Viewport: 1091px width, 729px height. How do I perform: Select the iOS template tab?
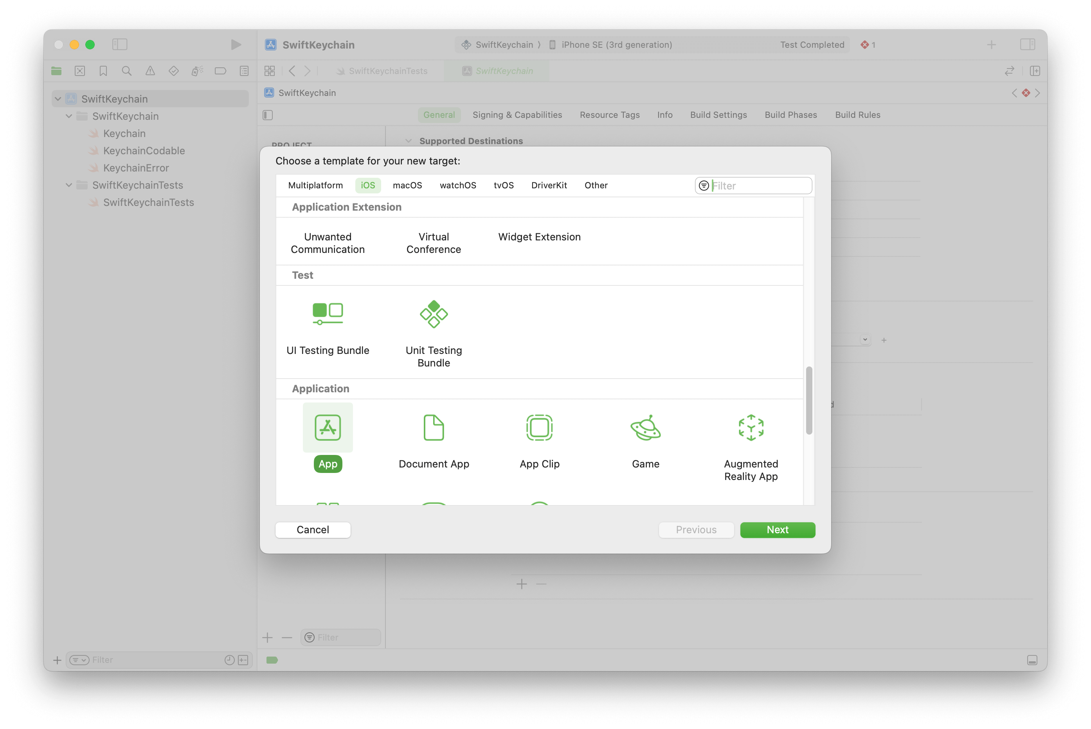coord(368,185)
